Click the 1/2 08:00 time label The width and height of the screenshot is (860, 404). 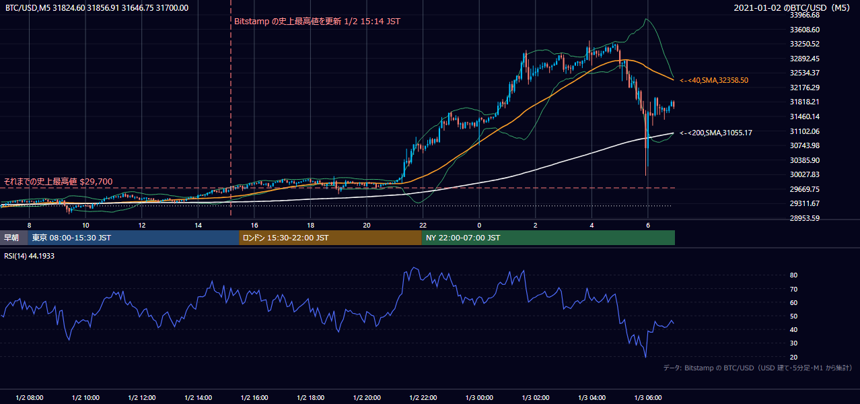[30, 397]
